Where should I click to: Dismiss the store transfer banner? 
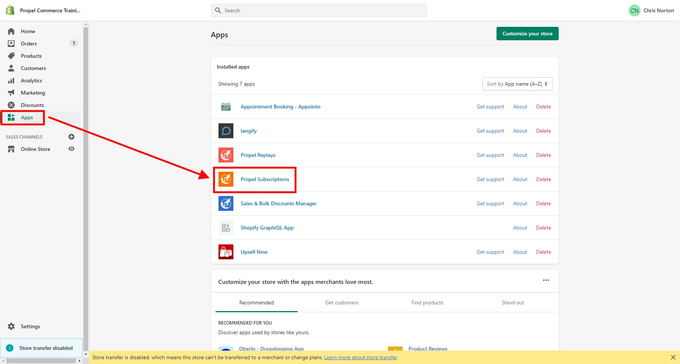[673, 357]
